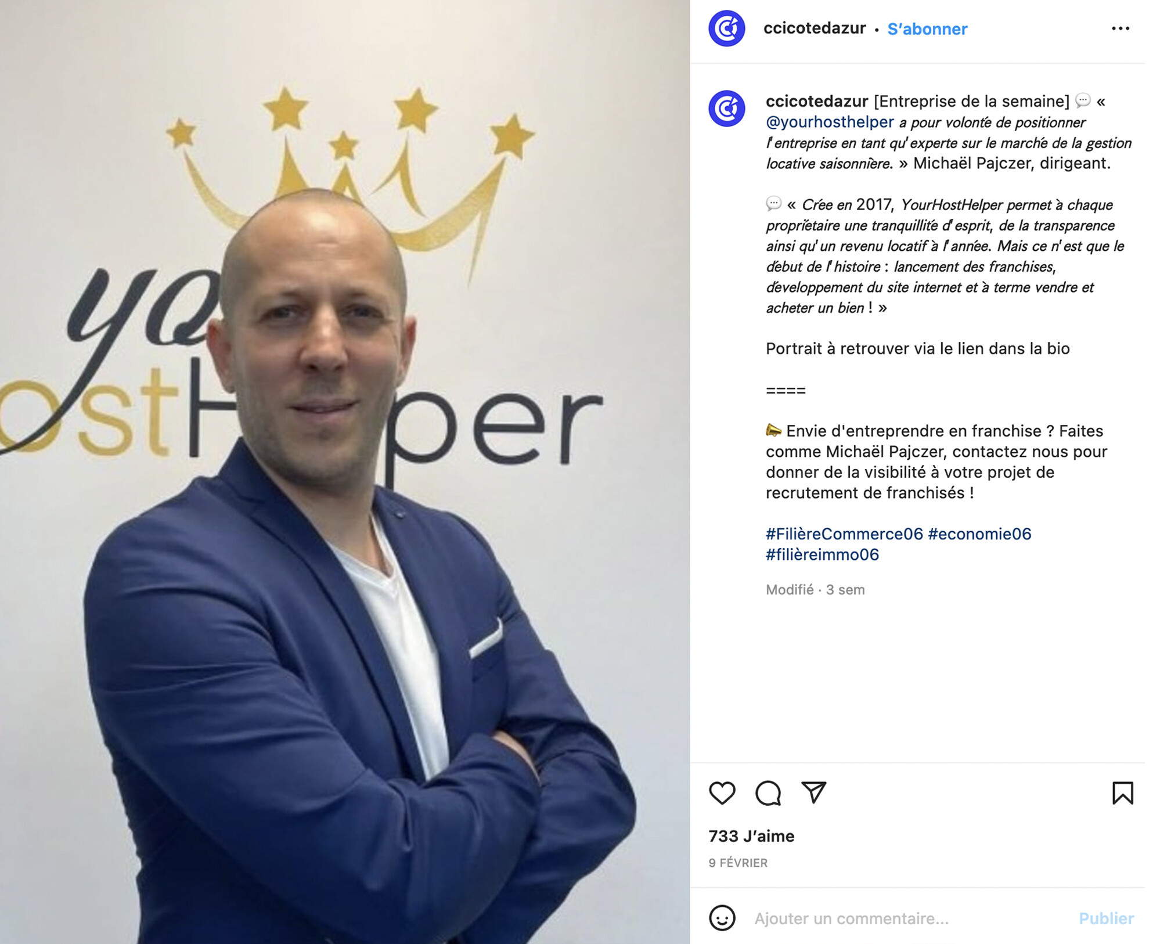This screenshot has height=944, width=1160.
Task: Open the @yourhosthelper mention
Action: pos(830,122)
